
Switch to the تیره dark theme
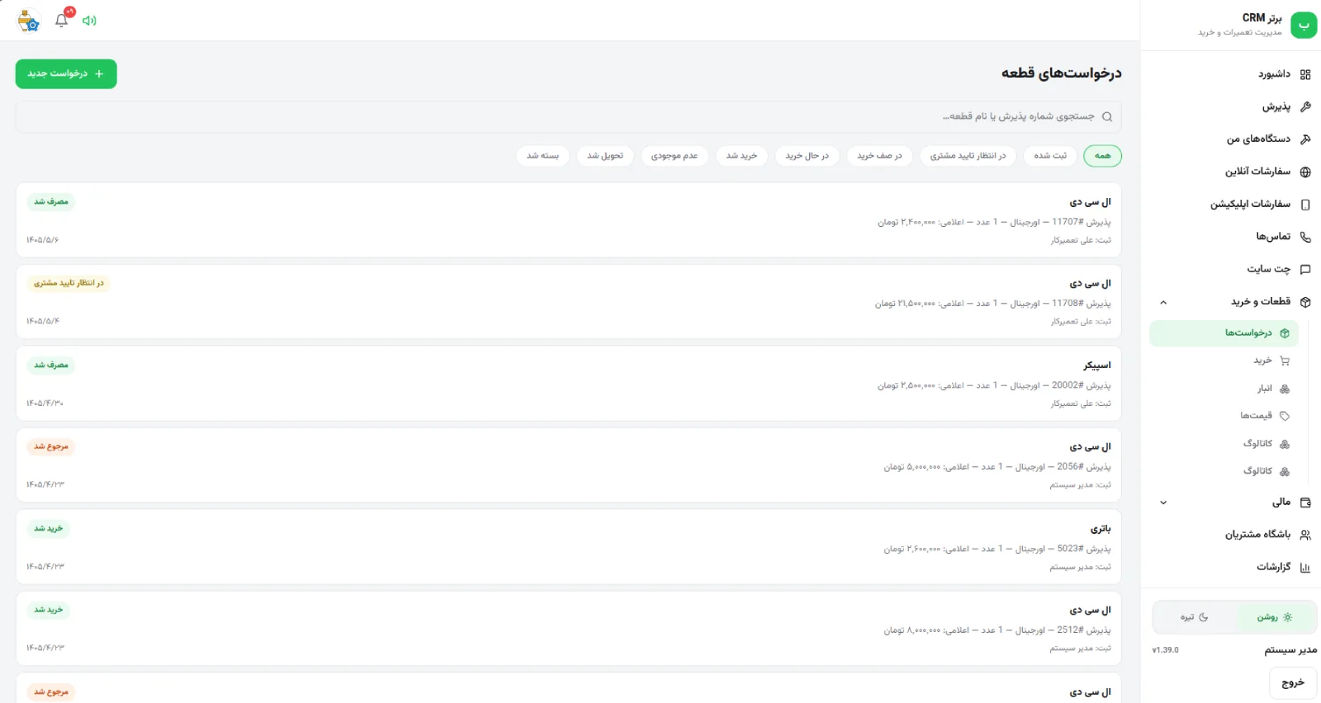tap(1194, 617)
